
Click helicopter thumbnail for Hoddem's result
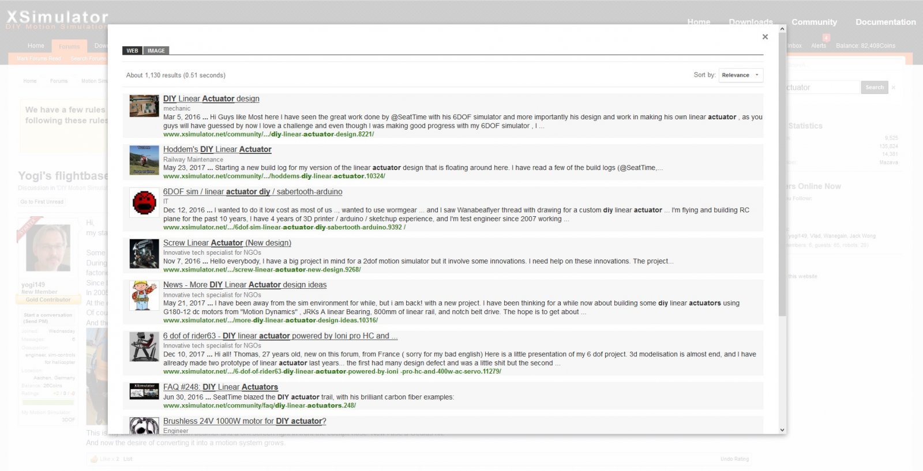pos(144,160)
